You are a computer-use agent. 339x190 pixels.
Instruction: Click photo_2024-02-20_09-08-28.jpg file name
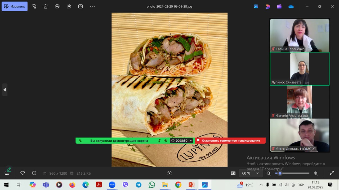(x=169, y=6)
